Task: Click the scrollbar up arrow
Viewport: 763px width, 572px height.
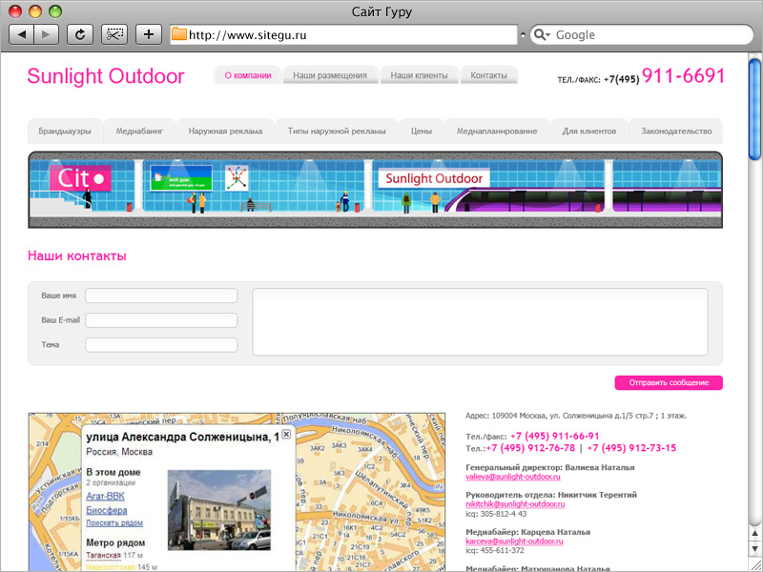Action: click(x=755, y=534)
